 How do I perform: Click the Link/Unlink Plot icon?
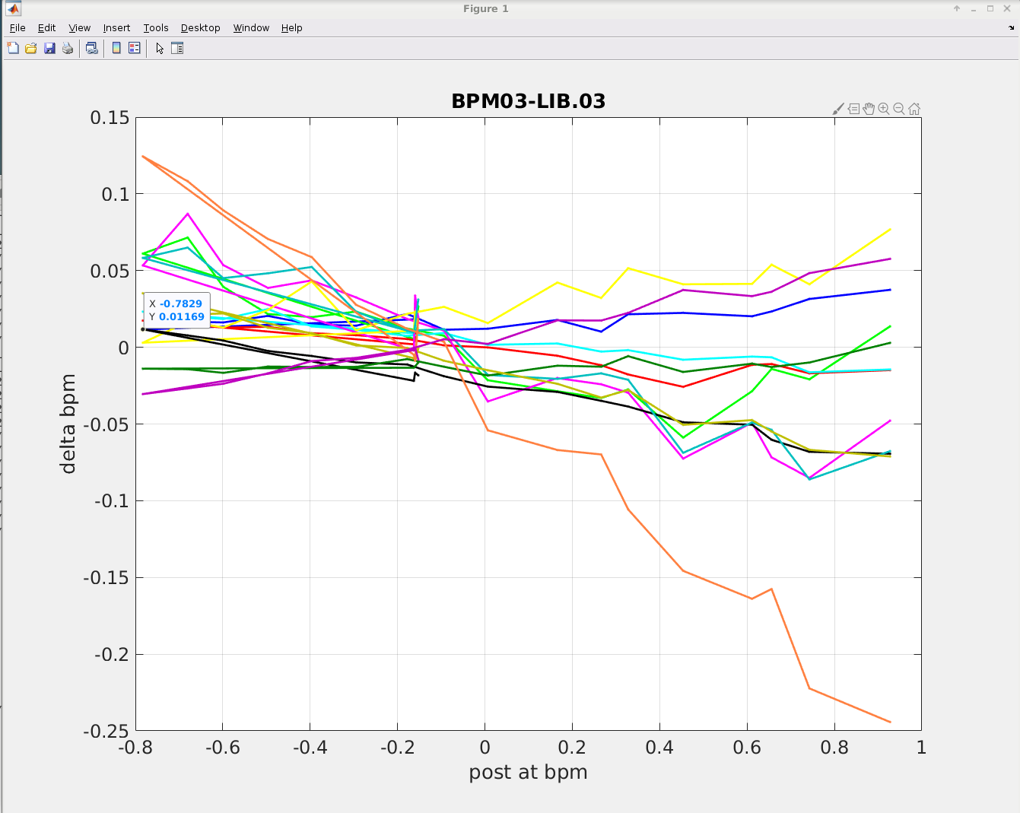click(92, 48)
